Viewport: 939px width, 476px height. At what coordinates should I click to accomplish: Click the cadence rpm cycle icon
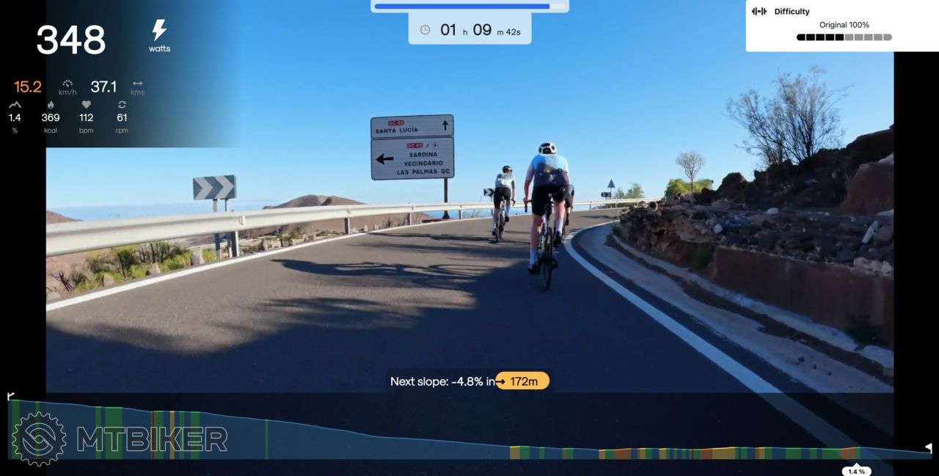coord(122,105)
